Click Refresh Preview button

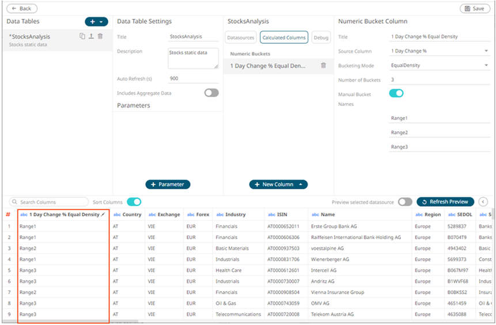[x=445, y=202]
